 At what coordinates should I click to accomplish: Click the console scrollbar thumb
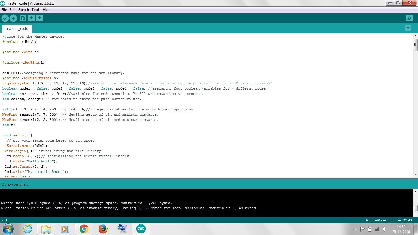[x=415, y=208]
